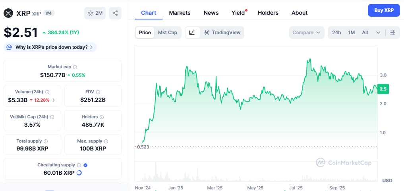Expand Volume (24h) details chevron
The height and width of the screenshot is (191, 404).
(x=54, y=100)
